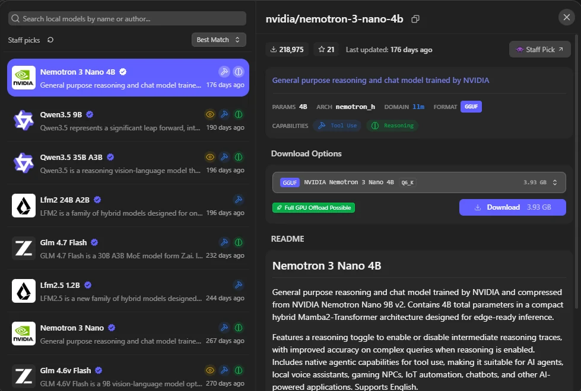Click the Reasoning capability badge
This screenshot has height=391, width=581.
coord(392,126)
